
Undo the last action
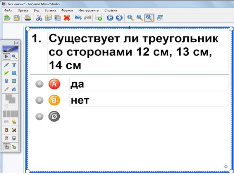[x=78, y=18]
